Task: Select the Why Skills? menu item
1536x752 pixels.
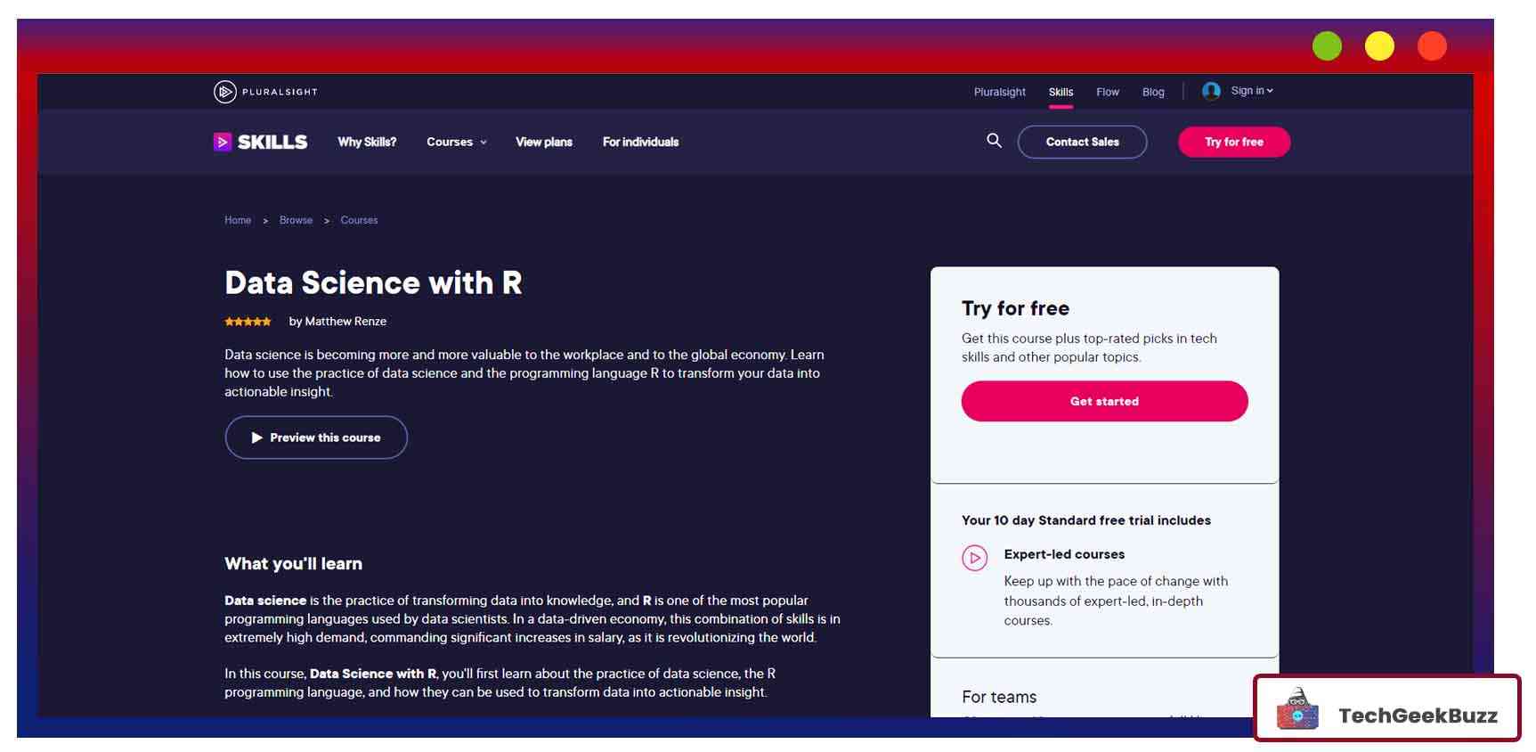Action: click(x=367, y=142)
